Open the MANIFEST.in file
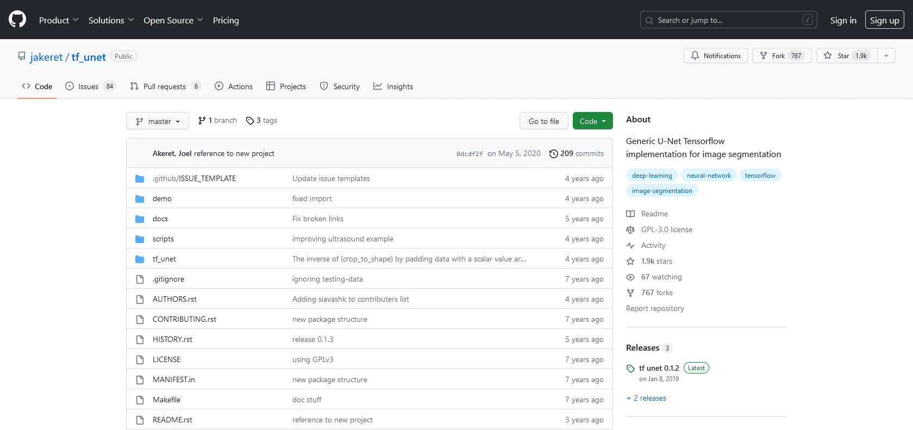 click(x=173, y=379)
